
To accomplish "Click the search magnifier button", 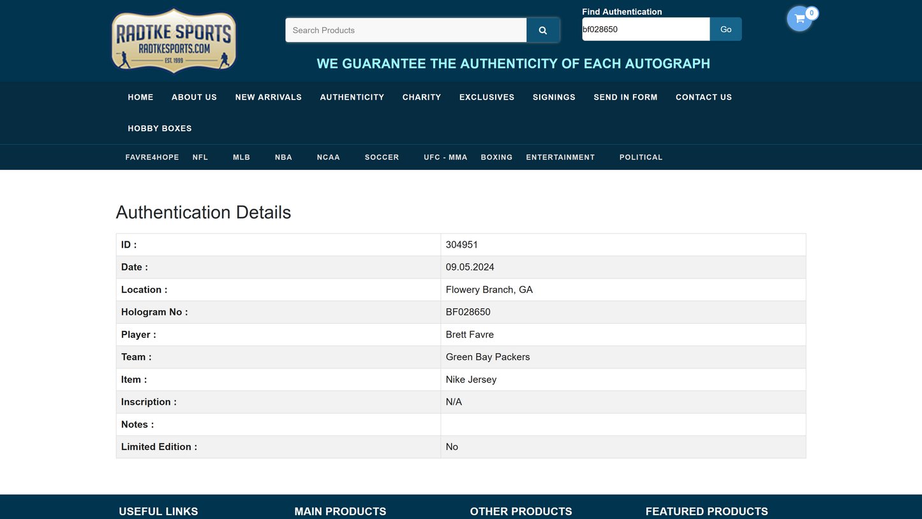I will click(543, 30).
